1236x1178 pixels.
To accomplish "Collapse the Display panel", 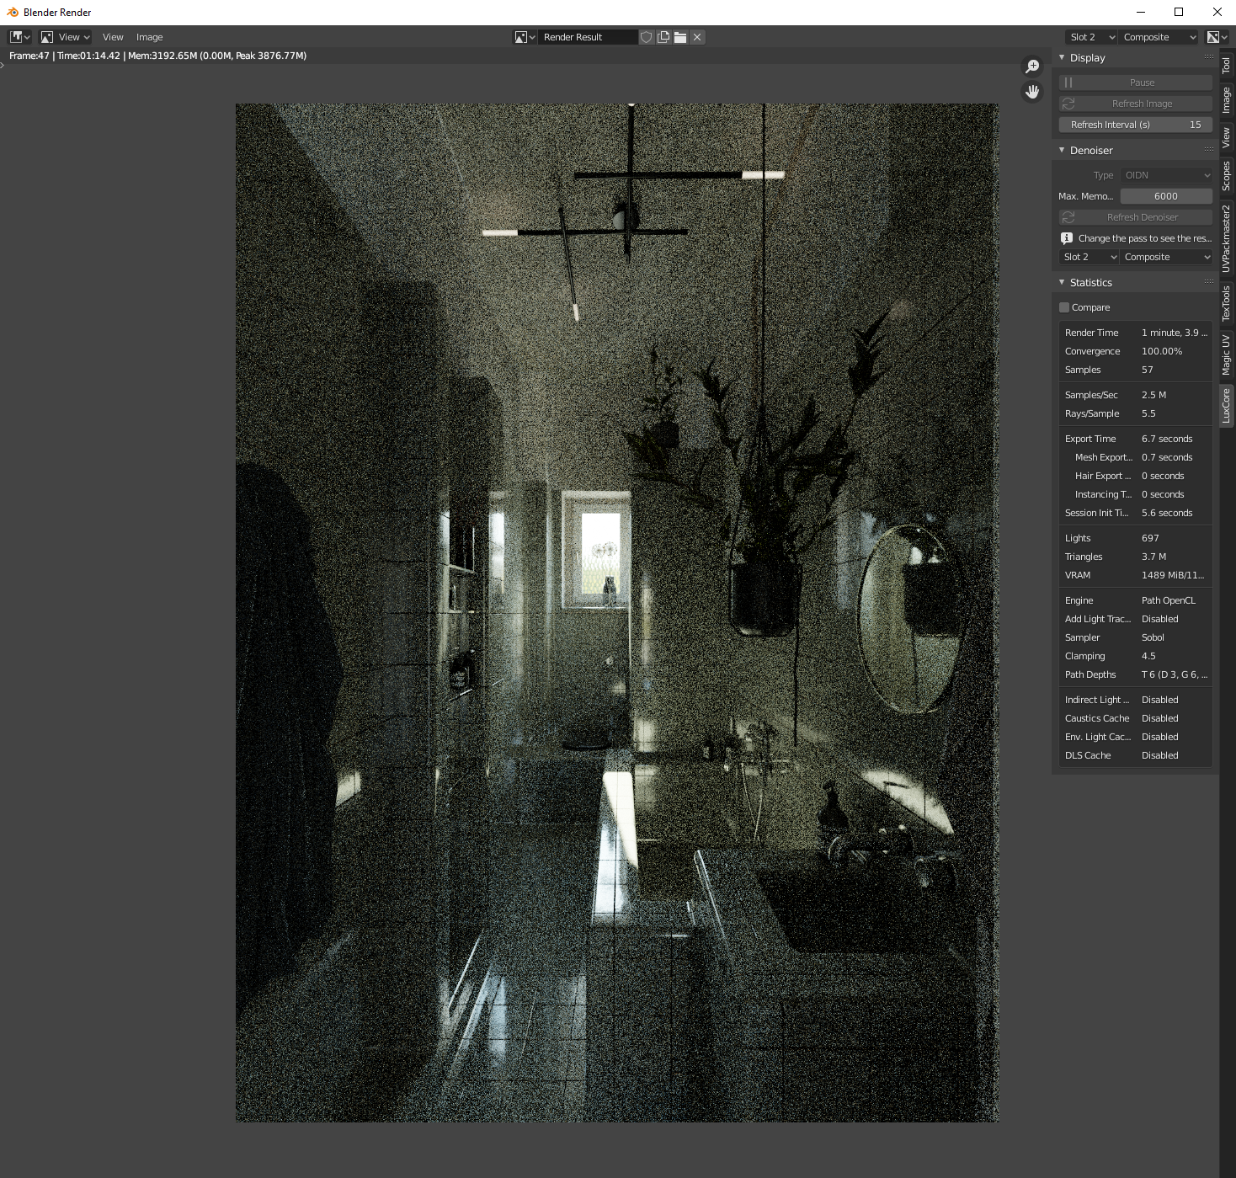I will coord(1087,58).
